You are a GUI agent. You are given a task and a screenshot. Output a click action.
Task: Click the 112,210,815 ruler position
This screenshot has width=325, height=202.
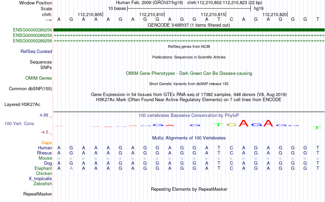point(213,14)
